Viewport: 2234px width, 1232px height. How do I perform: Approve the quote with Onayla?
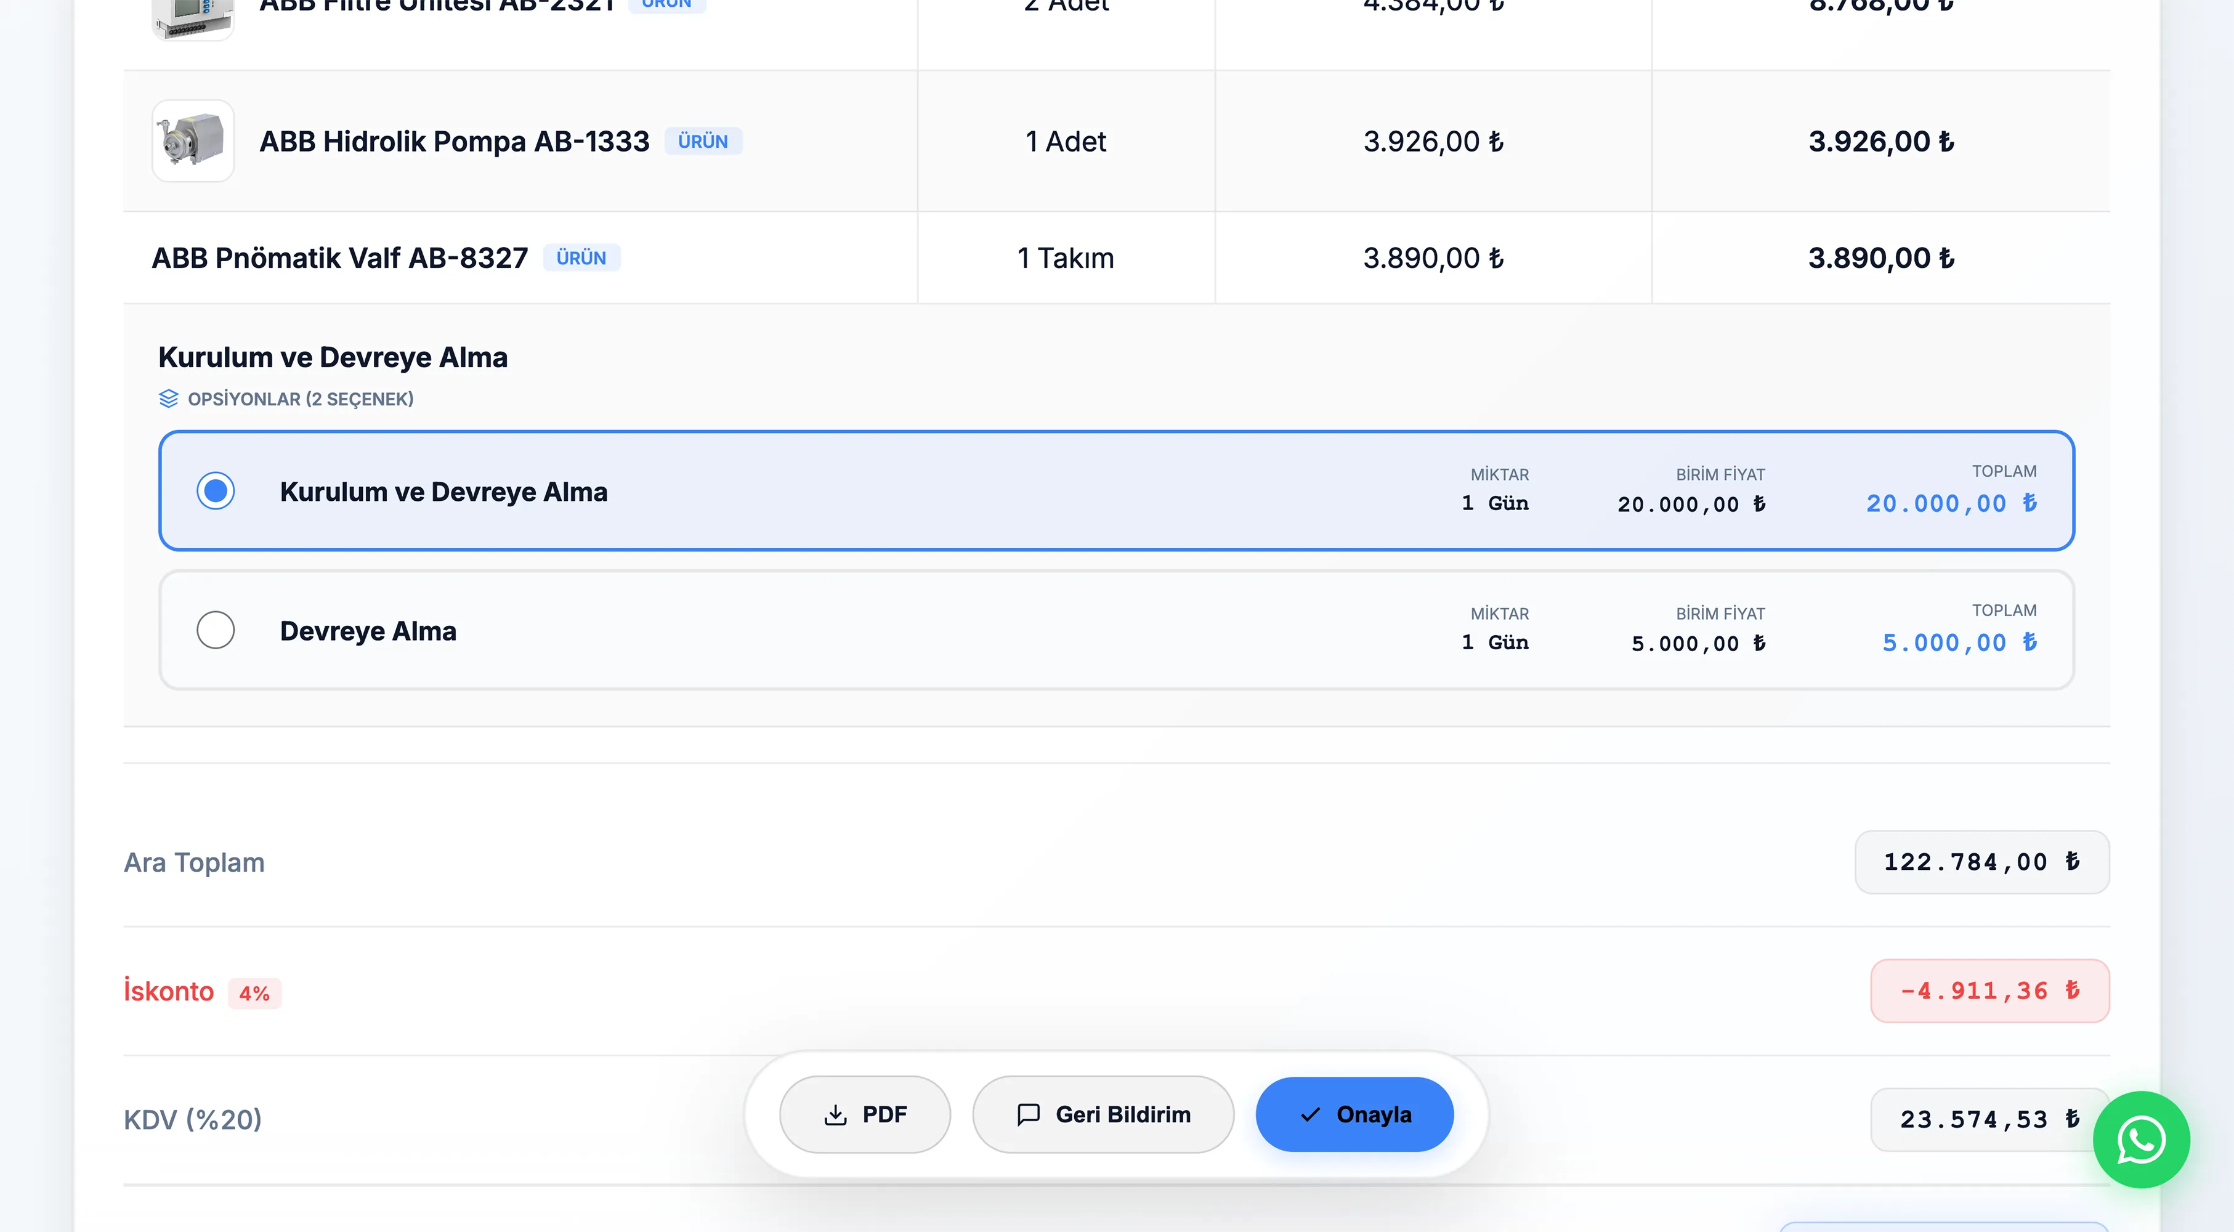(1354, 1114)
